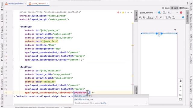This screenshot has height=108, width=193.
Task: Collapse the second TextView fold at line 19
Action: (x=13, y=67)
